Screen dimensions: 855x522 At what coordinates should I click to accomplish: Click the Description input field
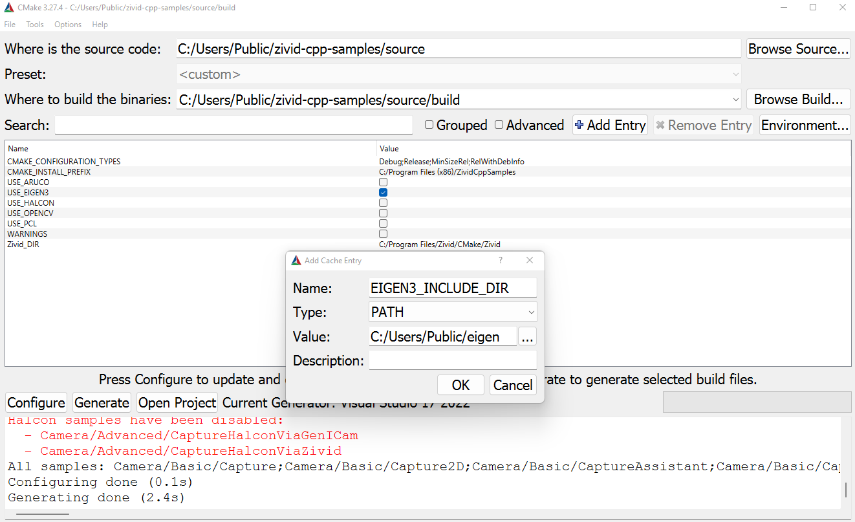(x=453, y=360)
